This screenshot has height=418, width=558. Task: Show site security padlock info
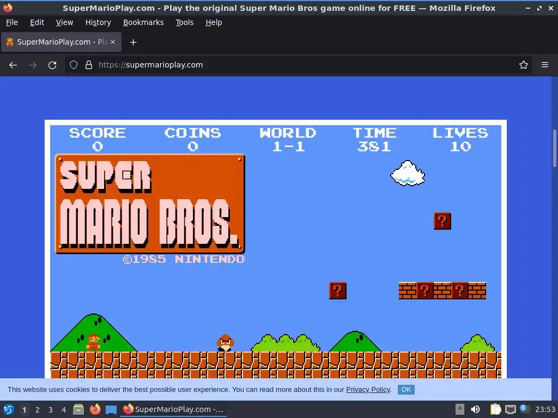click(x=89, y=65)
